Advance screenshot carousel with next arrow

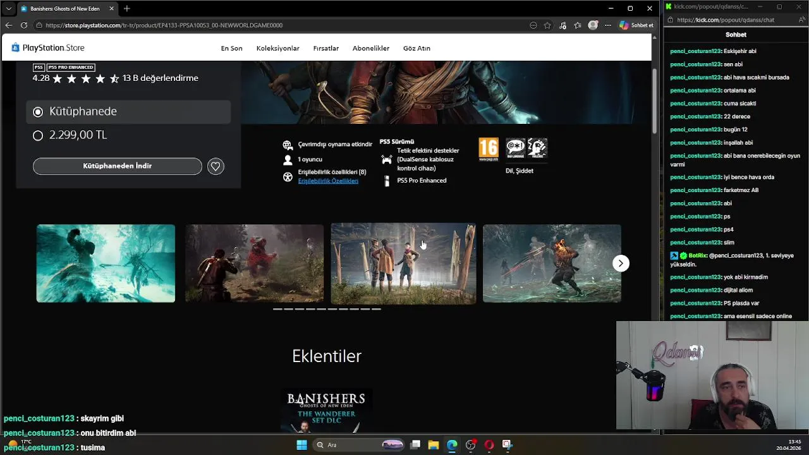point(621,264)
